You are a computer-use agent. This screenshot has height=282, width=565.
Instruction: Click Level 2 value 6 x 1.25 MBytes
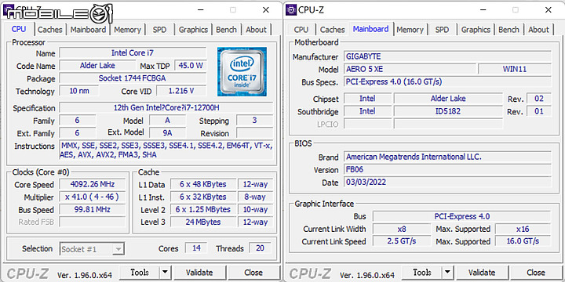[203, 209]
